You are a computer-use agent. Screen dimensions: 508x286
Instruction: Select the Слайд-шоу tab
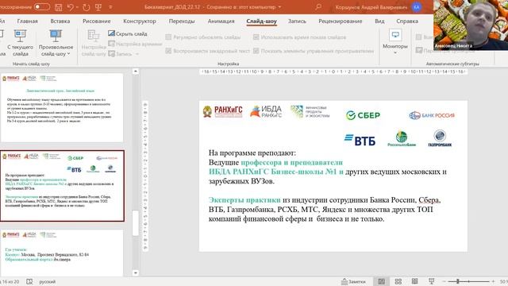261,21
